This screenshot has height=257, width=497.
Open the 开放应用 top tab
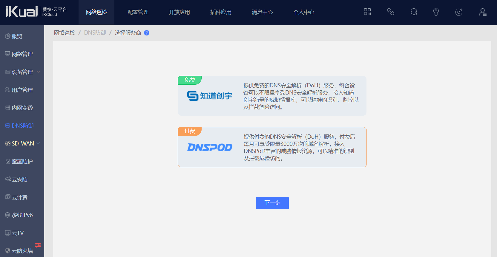(x=179, y=12)
